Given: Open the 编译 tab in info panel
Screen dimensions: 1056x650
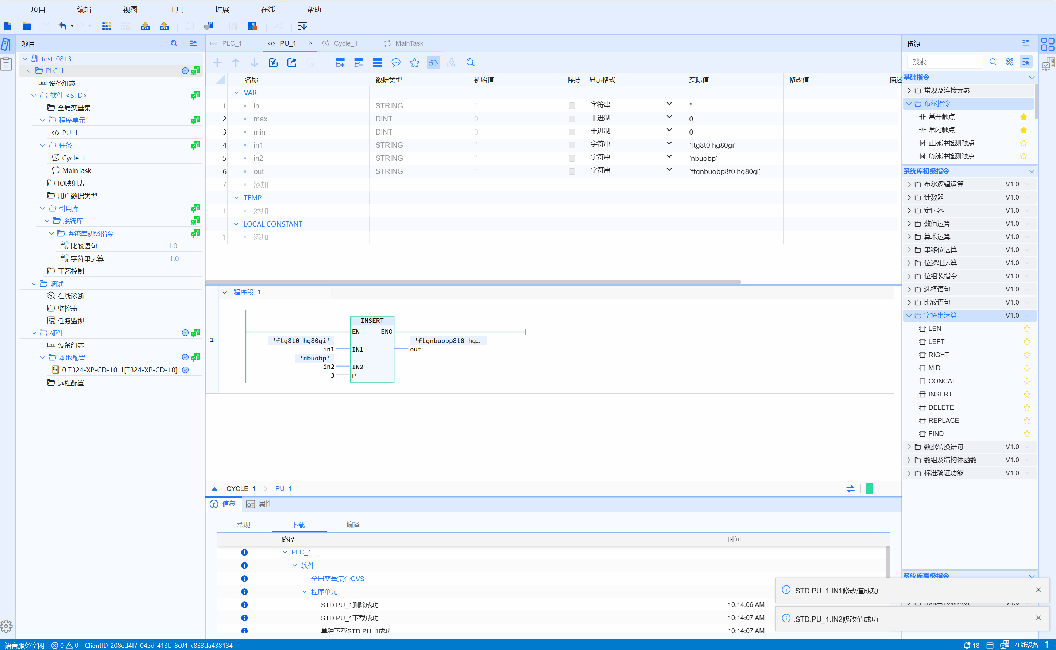Looking at the screenshot, I should tap(352, 525).
